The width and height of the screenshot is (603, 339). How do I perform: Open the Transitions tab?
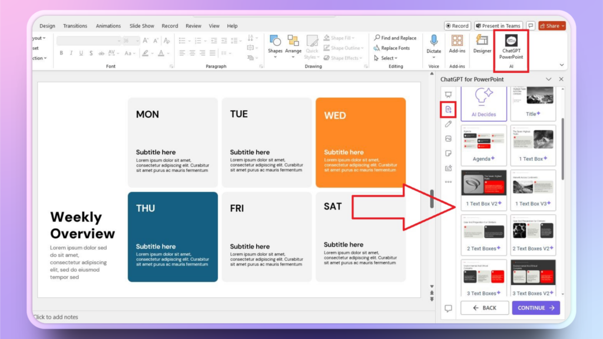75,26
